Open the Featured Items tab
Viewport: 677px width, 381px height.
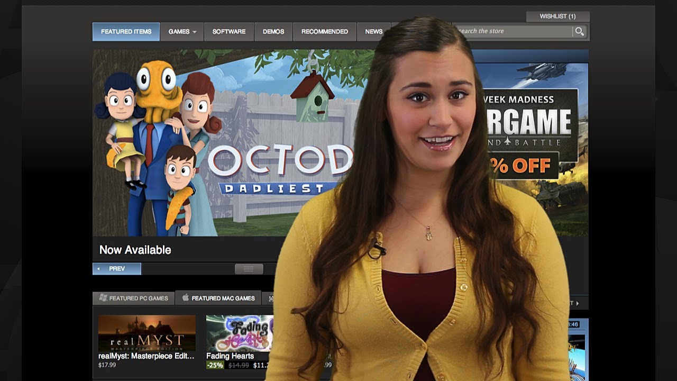126,32
